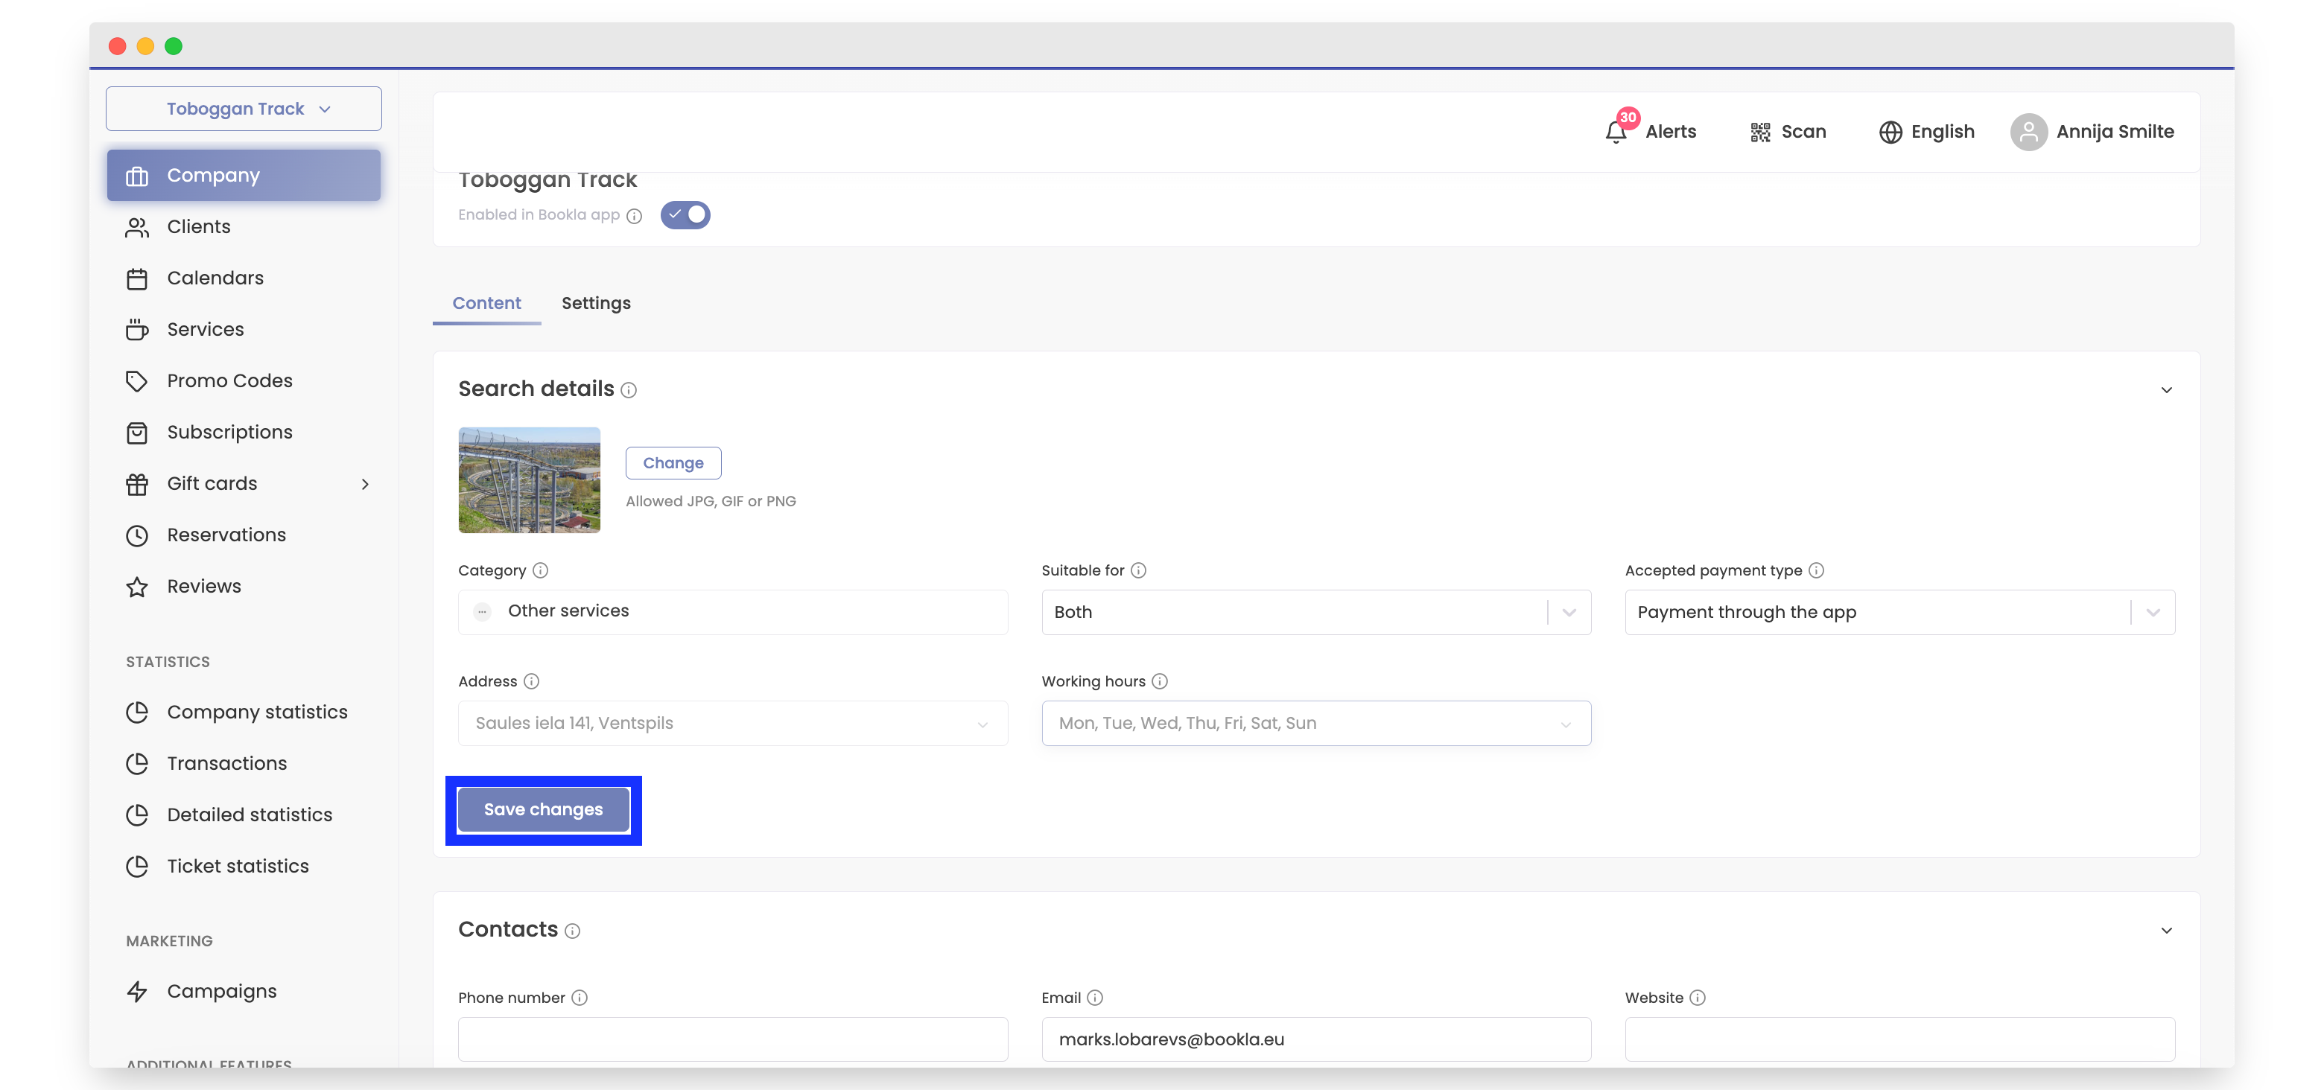Click the Campaigns lightning icon

click(x=137, y=992)
